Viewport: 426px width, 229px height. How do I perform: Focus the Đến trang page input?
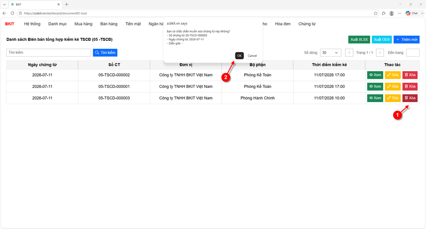coord(413,52)
